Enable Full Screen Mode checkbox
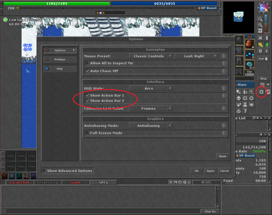This screenshot has width=272, height=215. (x=87, y=133)
